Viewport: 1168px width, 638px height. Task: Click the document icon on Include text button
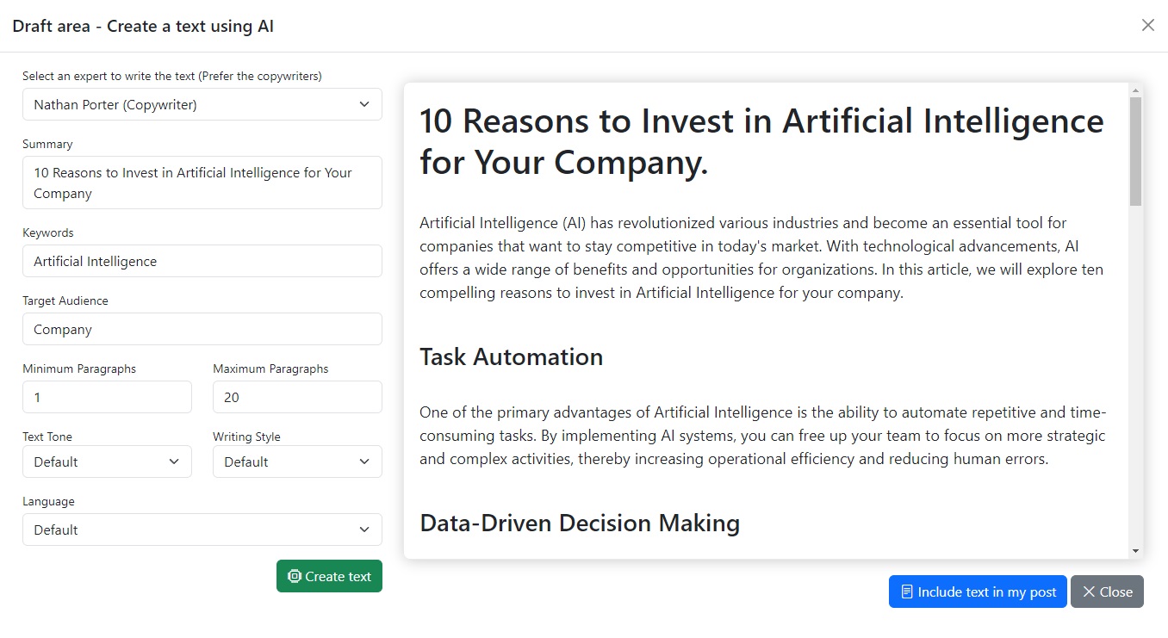pyautogui.click(x=907, y=592)
